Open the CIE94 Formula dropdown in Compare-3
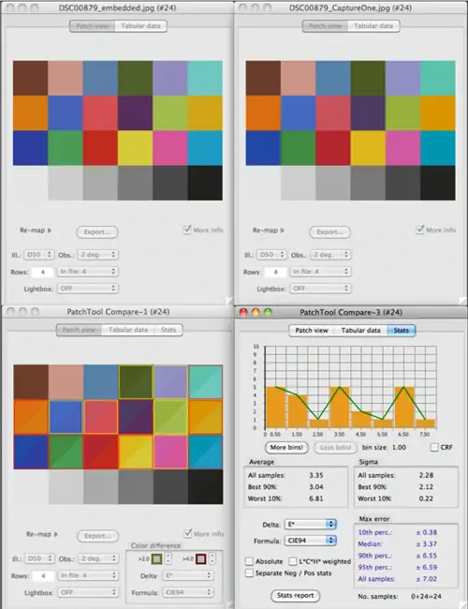This screenshot has width=468, height=609. tap(311, 541)
